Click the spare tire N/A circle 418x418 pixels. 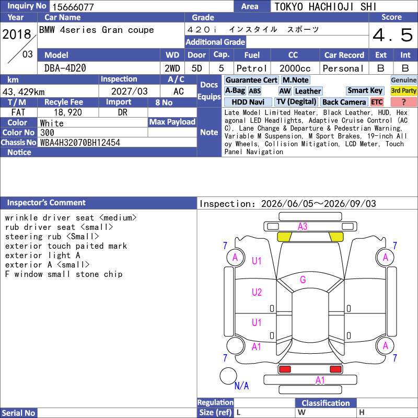228,376
